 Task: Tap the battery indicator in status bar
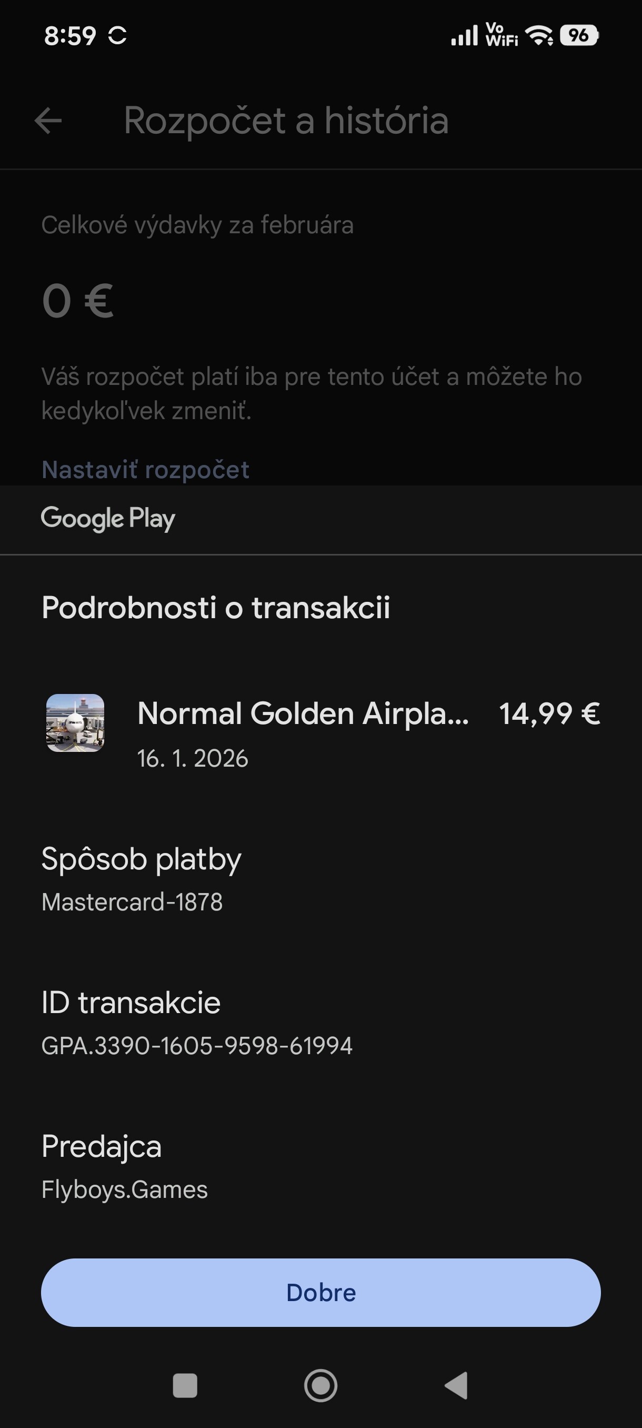click(x=579, y=36)
